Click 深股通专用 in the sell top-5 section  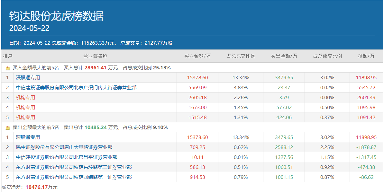pos(28,137)
